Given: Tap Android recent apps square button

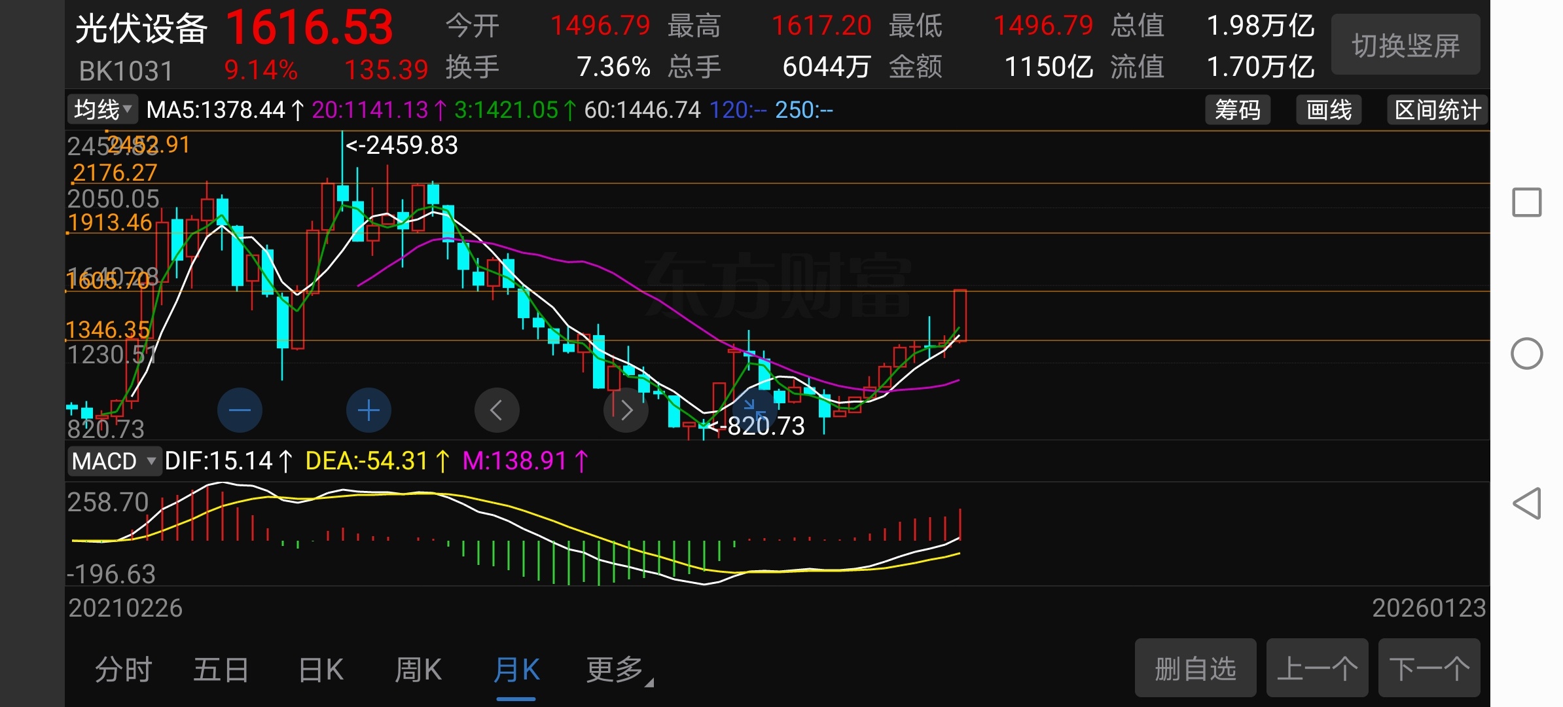Looking at the screenshot, I should pos(1526,202).
